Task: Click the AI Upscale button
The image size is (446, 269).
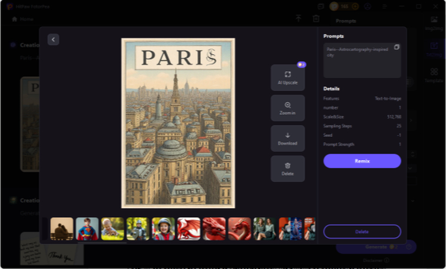Action: [x=288, y=77]
